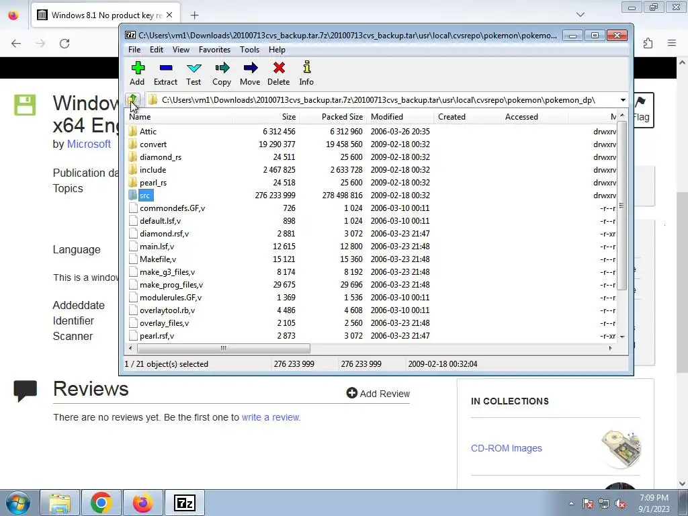Select the overlaytool.rb,v file
The width and height of the screenshot is (688, 516).
click(x=167, y=310)
